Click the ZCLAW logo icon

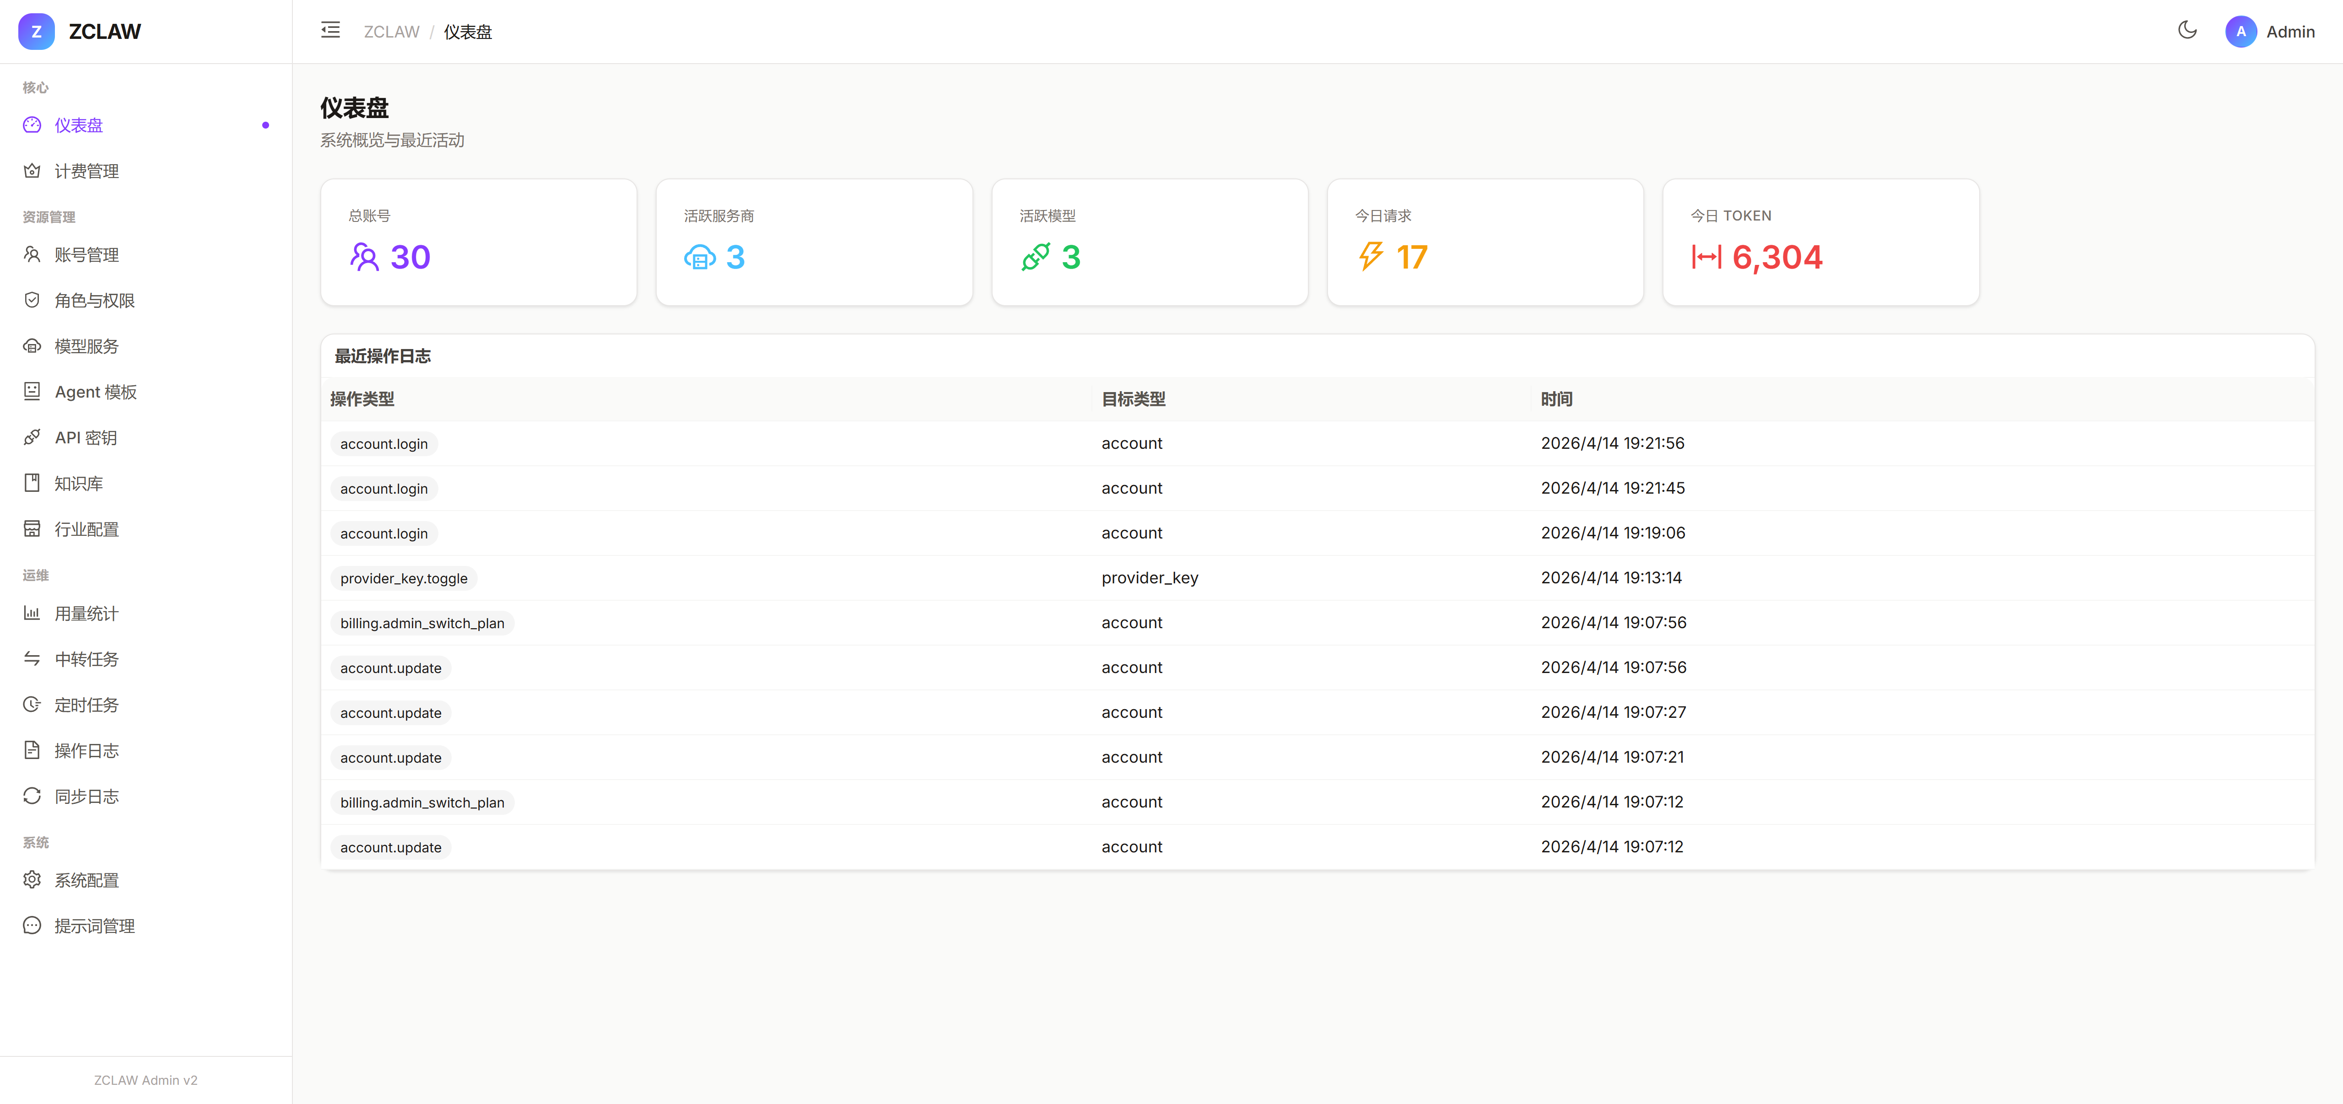point(37,32)
